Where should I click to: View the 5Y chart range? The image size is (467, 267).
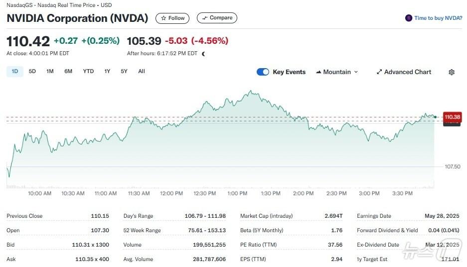coord(124,71)
